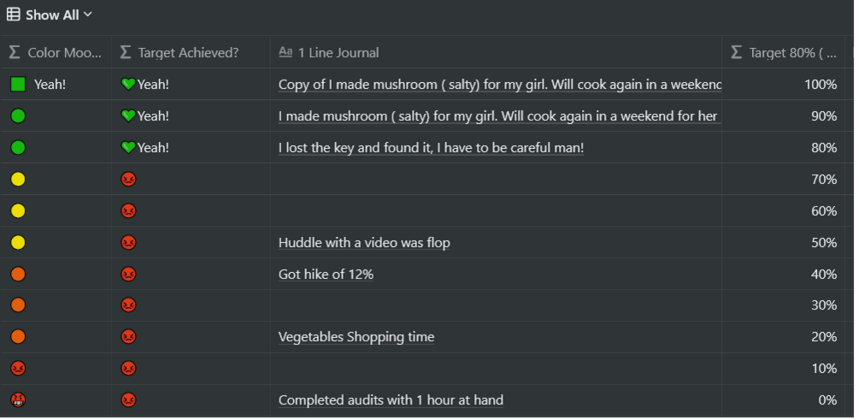Screen dimensions: 859x420
Task: Click the angry face in the 60% Target Achieved cell
Action: 129,211
